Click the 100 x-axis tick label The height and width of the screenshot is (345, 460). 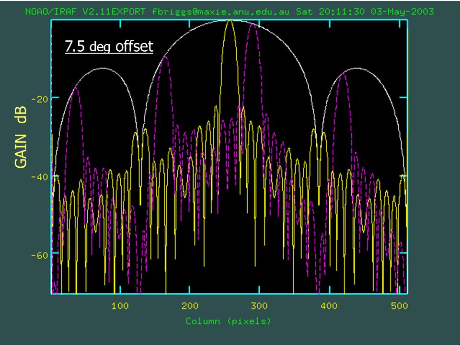pos(120,306)
